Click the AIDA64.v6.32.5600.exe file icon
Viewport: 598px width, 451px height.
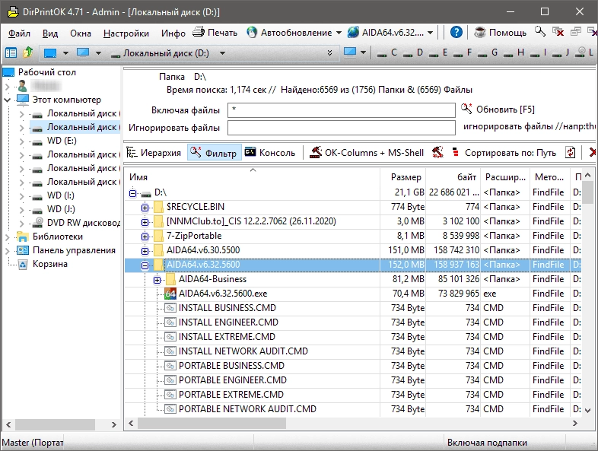170,293
